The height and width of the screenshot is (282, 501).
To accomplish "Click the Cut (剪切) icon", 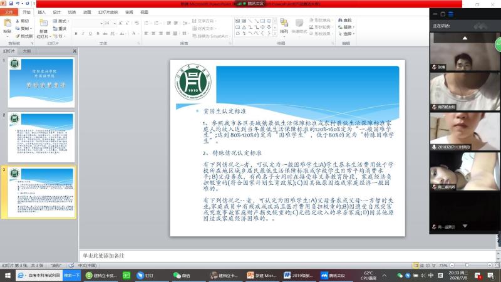I will 23,21.
